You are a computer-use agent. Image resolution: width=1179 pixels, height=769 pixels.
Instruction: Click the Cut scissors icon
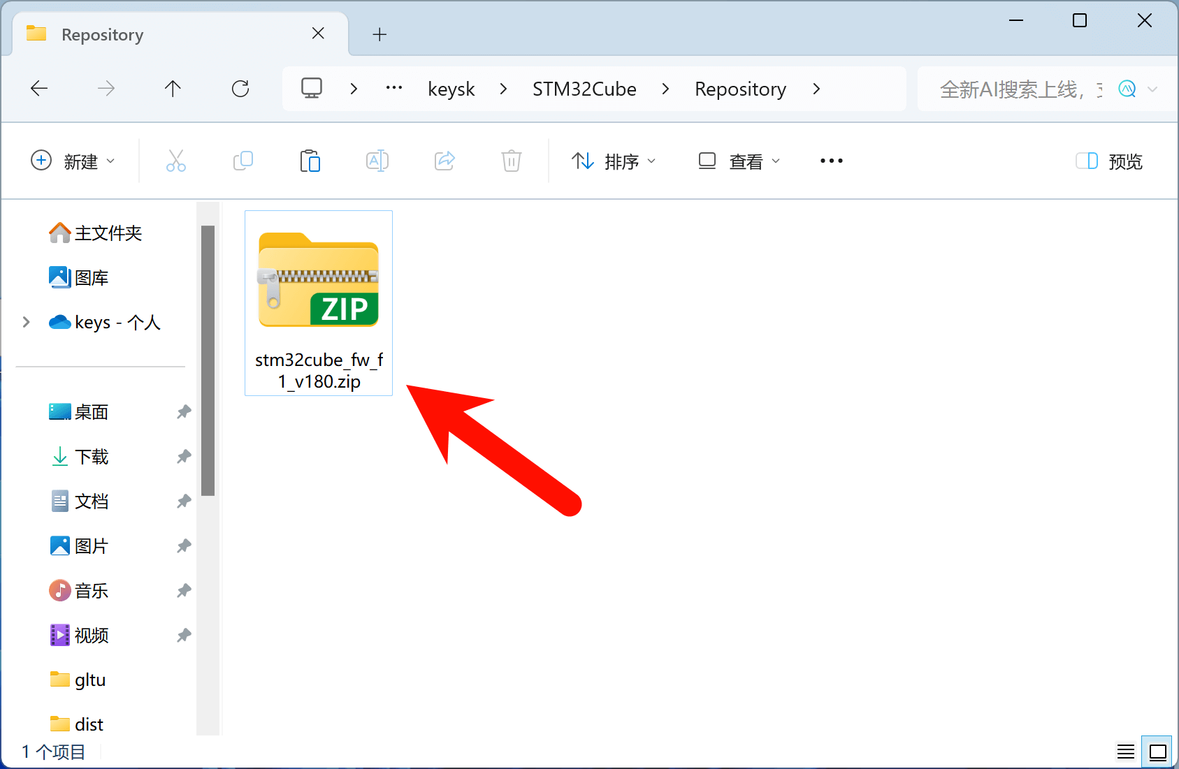click(176, 161)
